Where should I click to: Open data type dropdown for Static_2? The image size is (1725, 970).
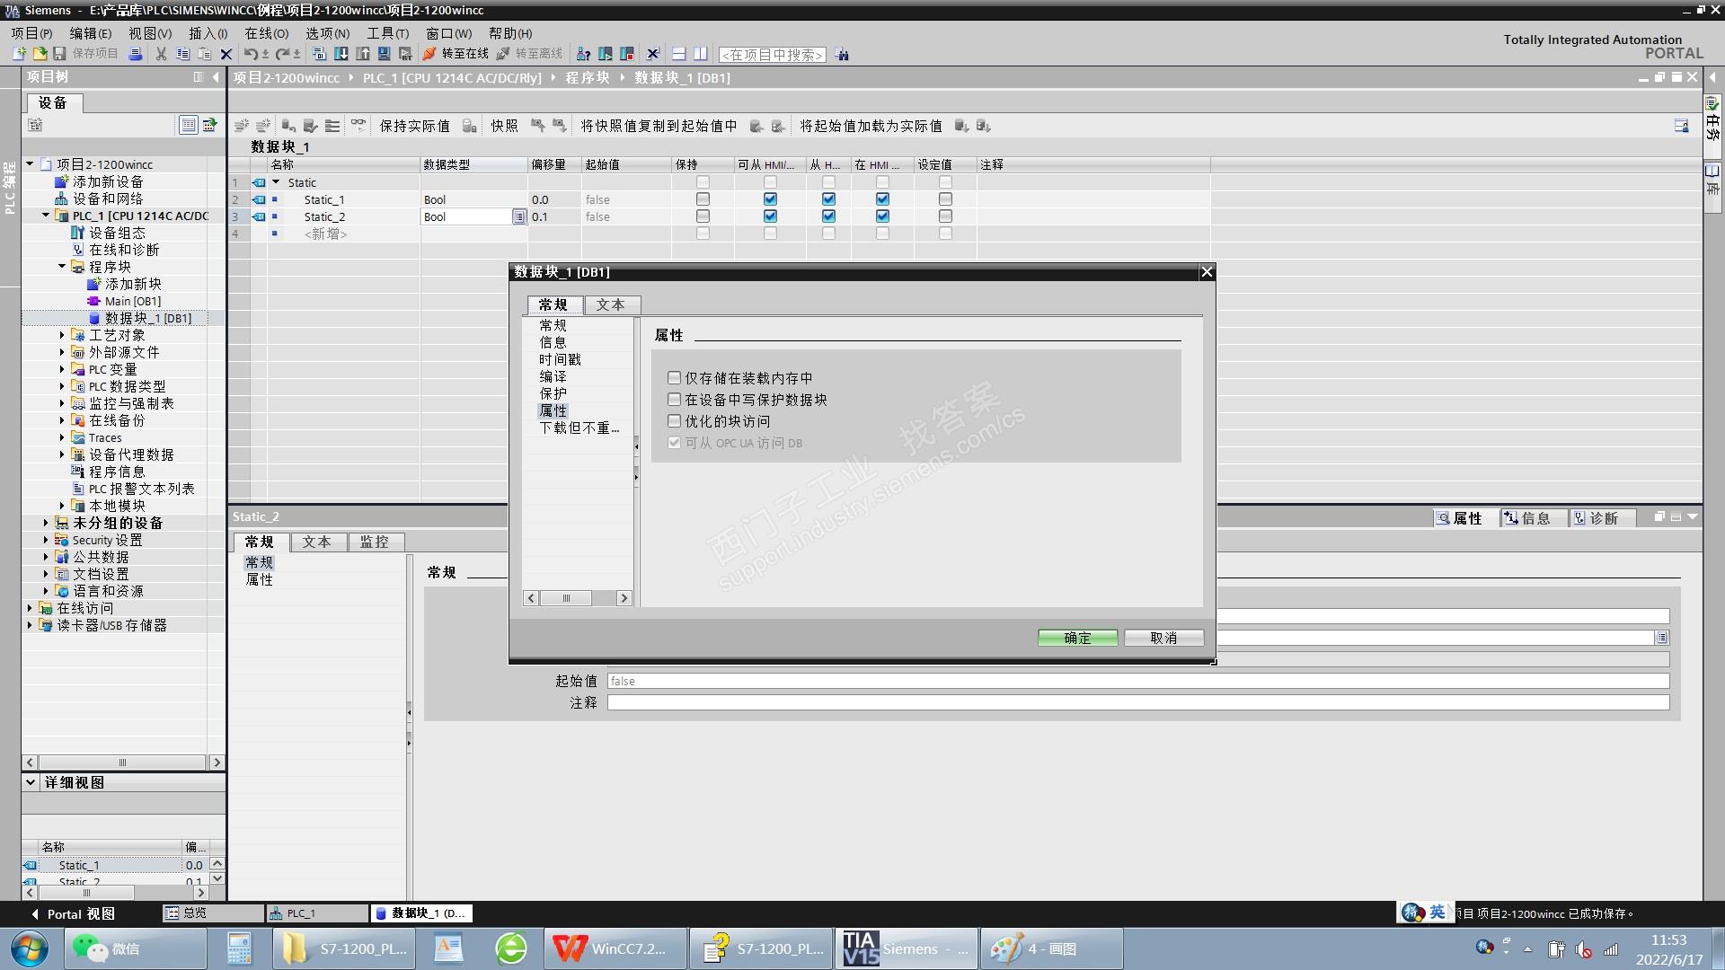point(519,216)
